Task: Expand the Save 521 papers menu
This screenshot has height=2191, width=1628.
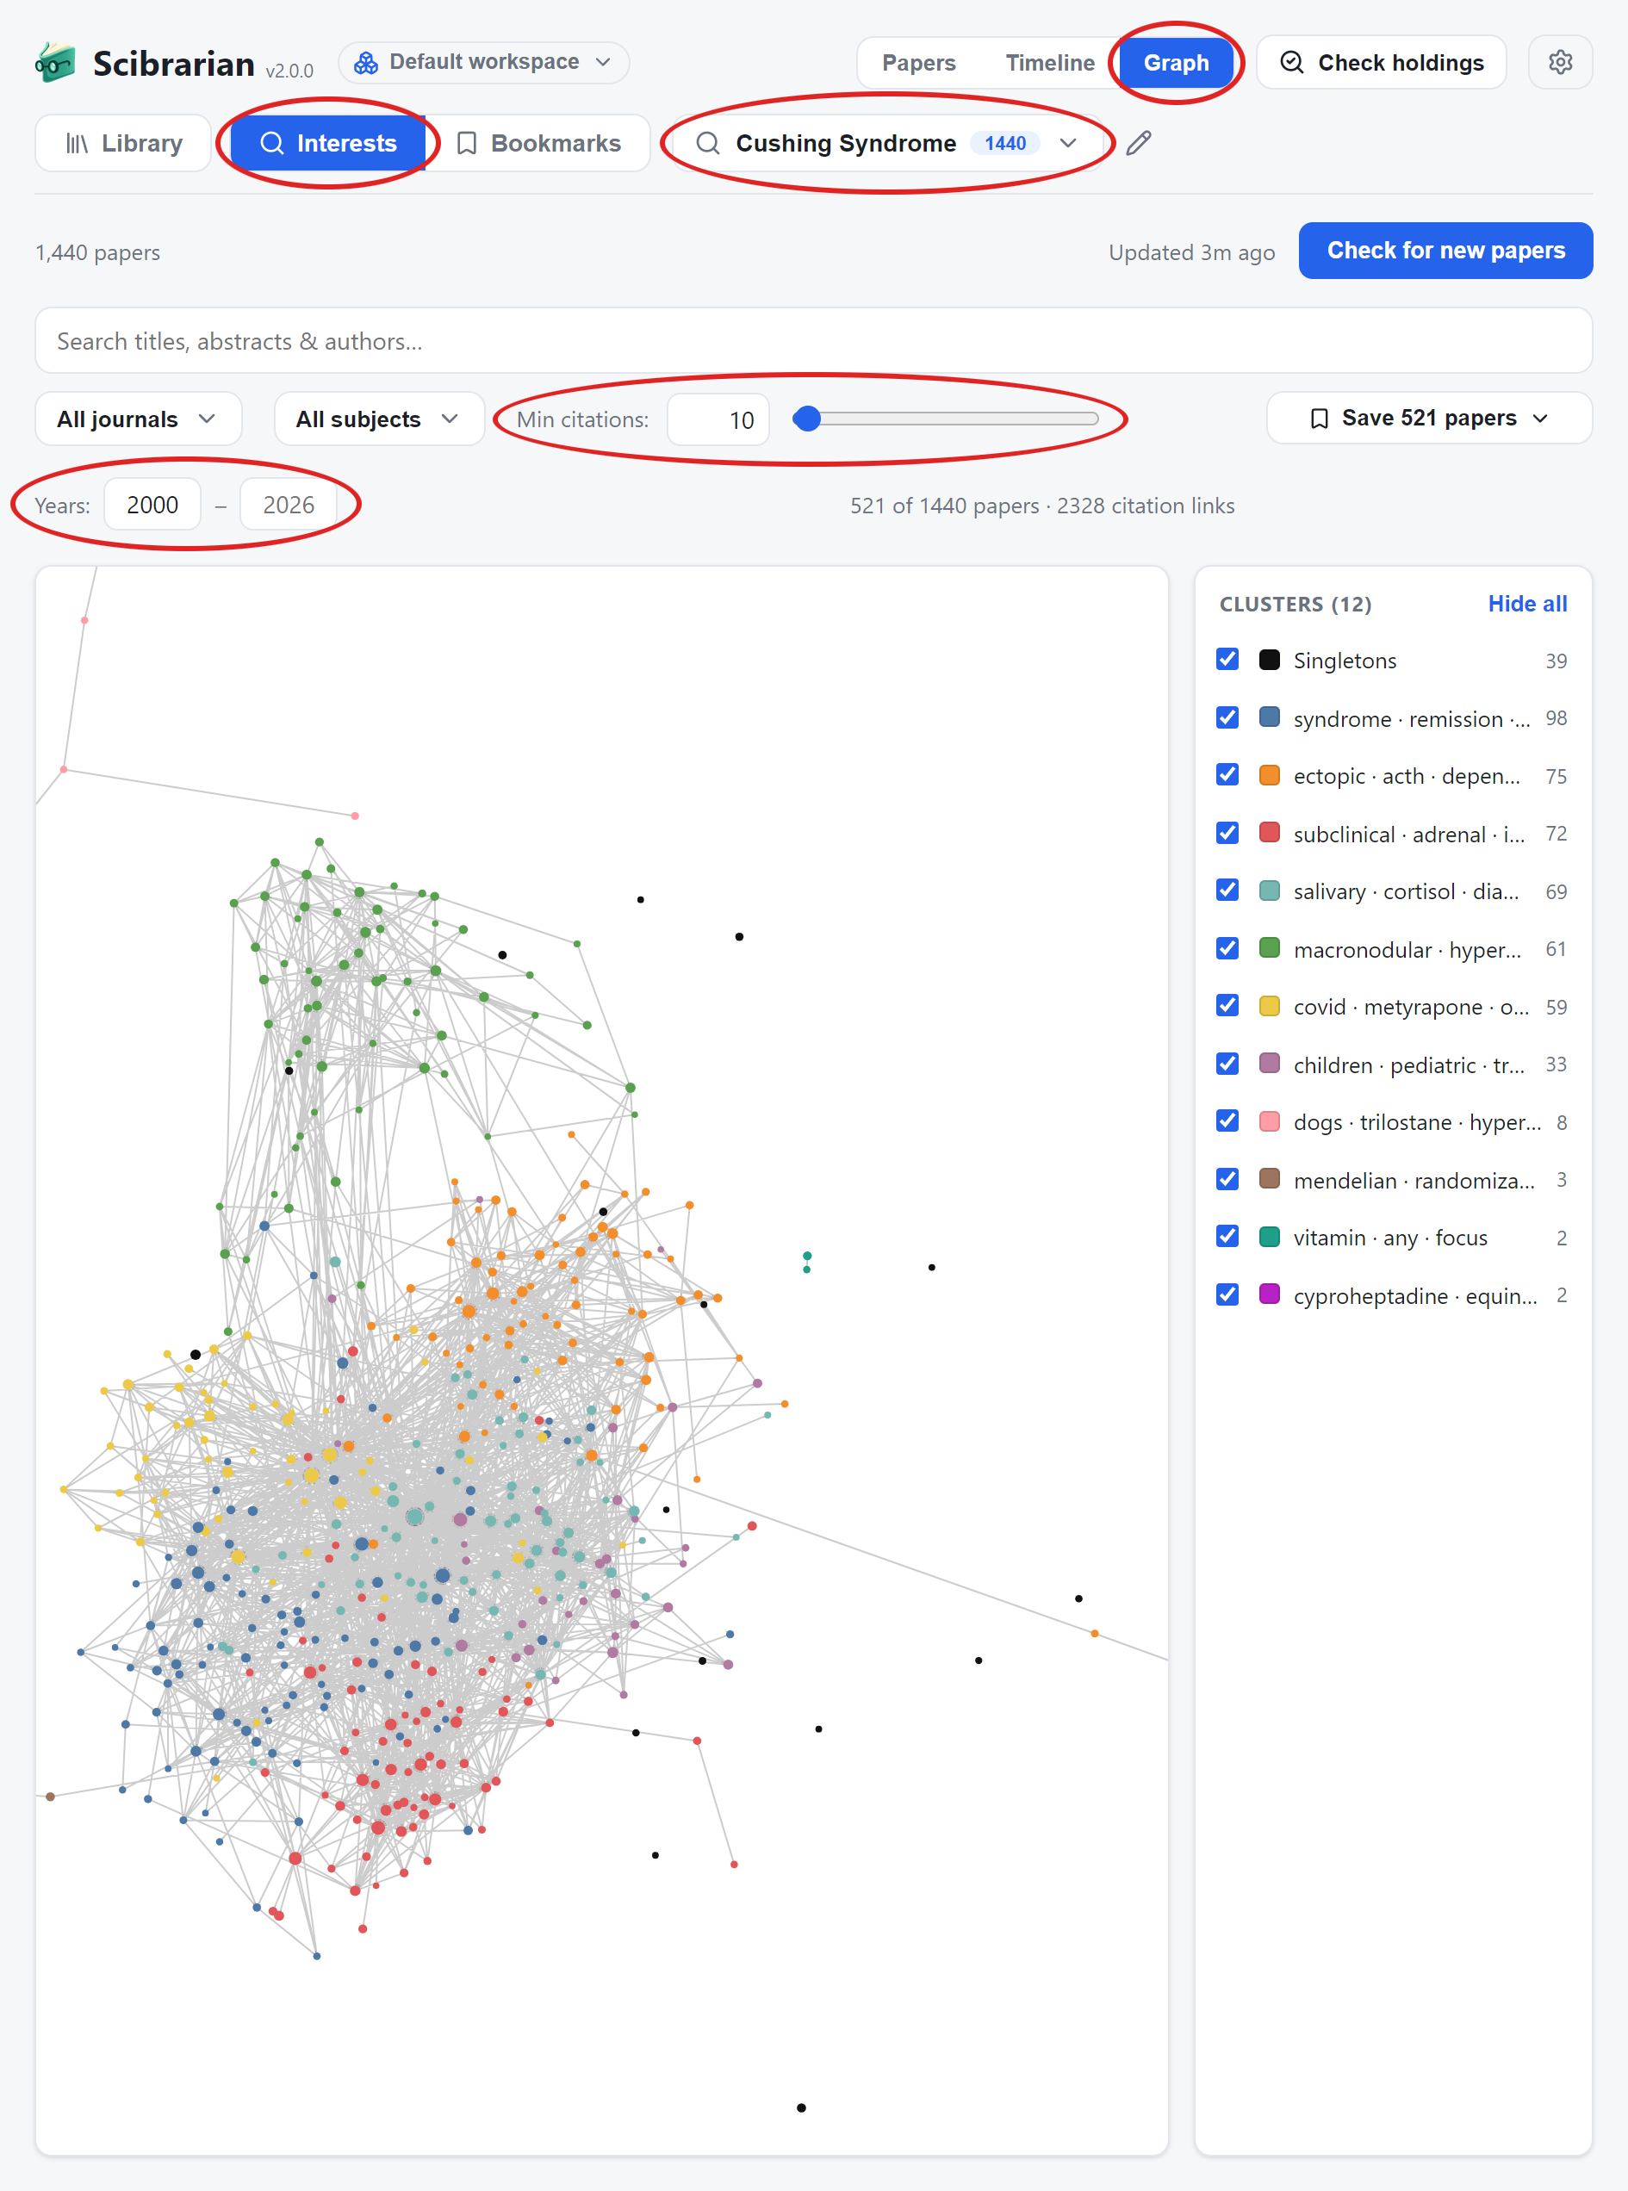Action: [x=1429, y=419]
